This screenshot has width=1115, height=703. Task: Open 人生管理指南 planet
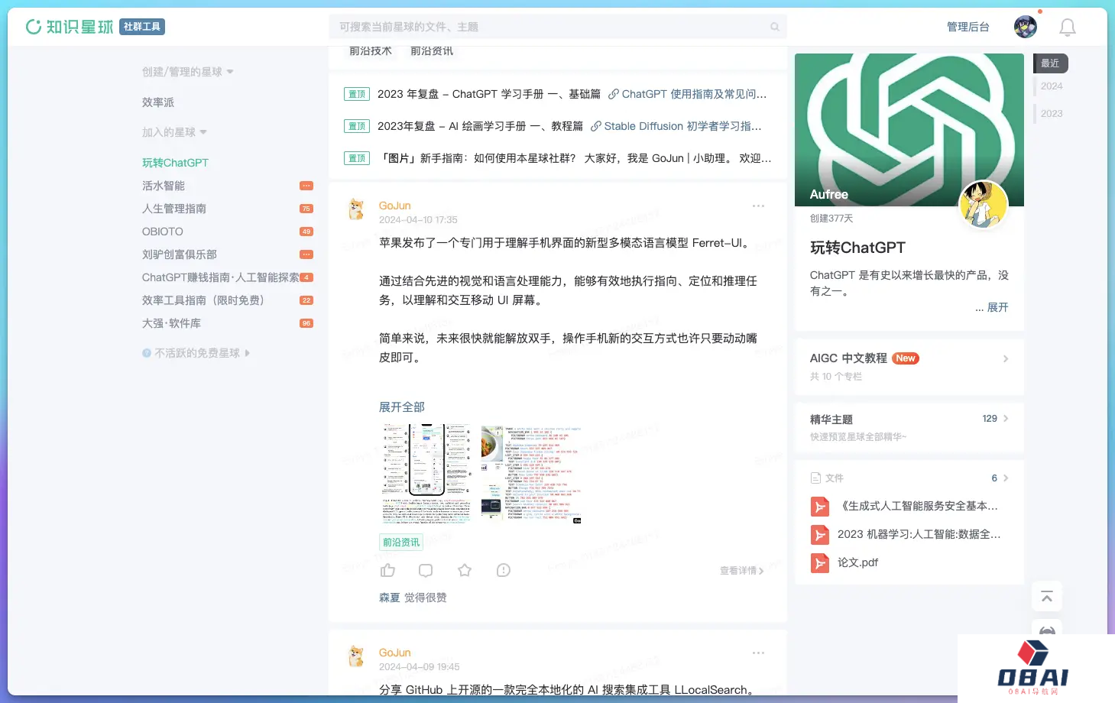[174, 209]
